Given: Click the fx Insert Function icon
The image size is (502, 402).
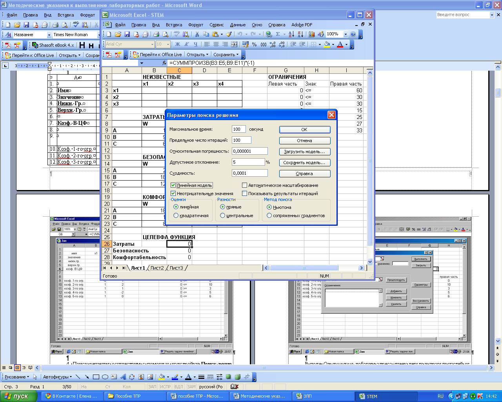Looking at the screenshot, I should click(x=164, y=63).
